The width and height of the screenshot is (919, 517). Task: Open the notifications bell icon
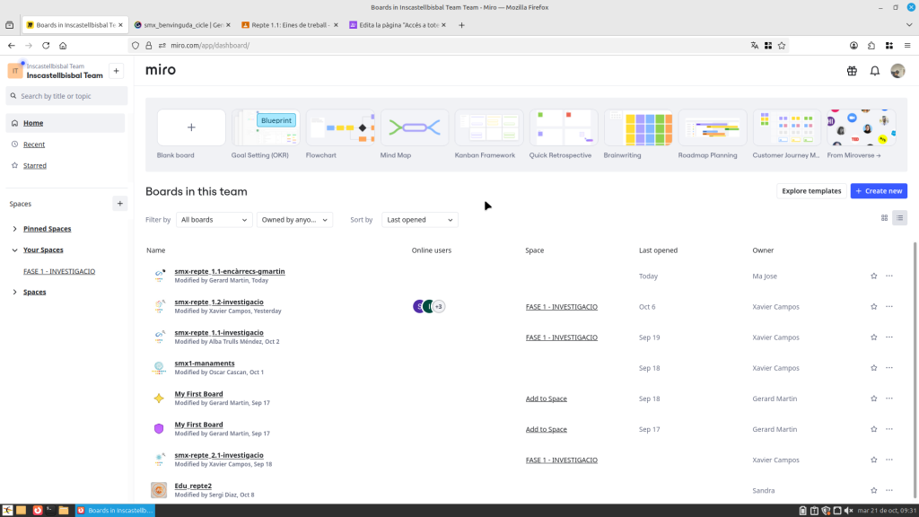pos(874,71)
